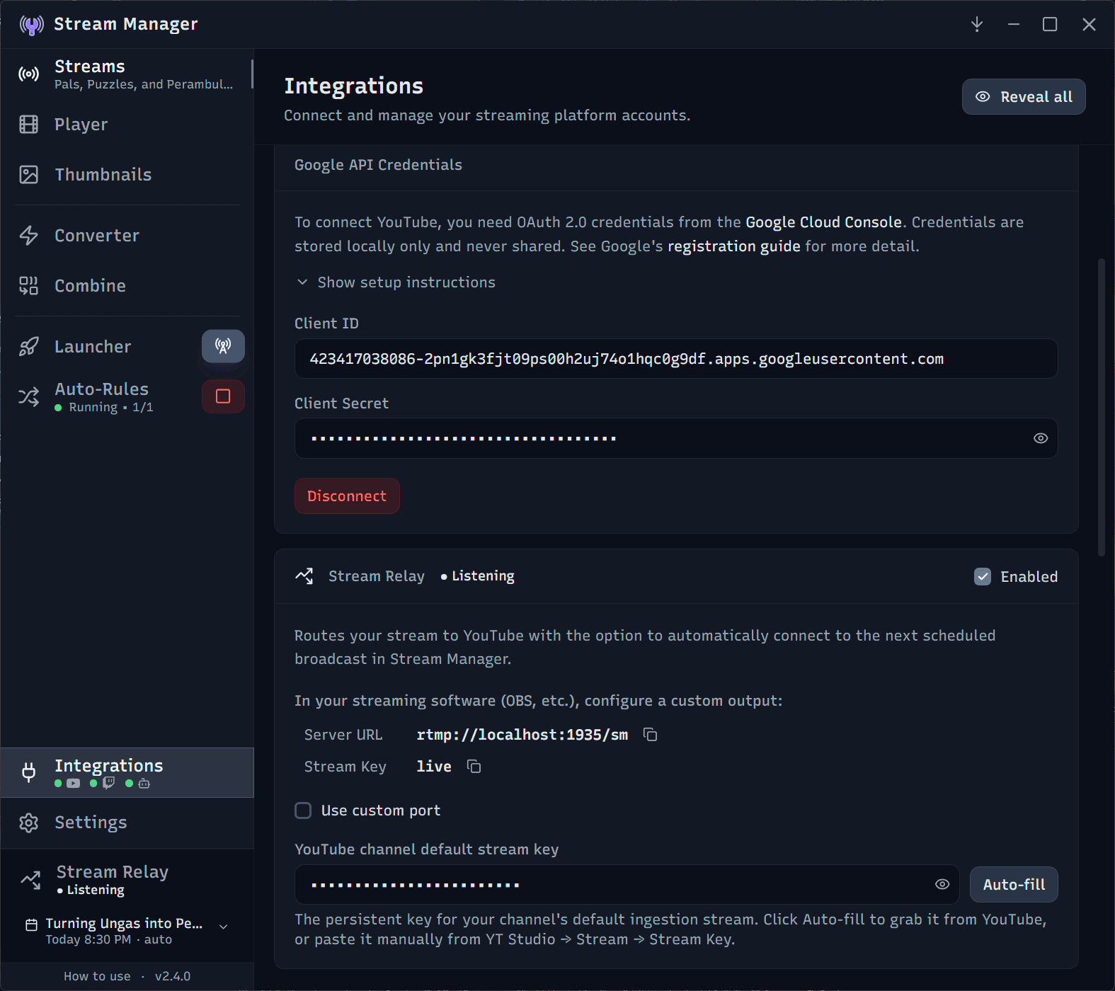
Task: Reveal the Client Secret with eye icon
Action: coord(1041,438)
